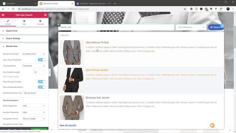Switch to the Elementor | Home browser tab
This screenshot has height=133, width=236.
56,3
